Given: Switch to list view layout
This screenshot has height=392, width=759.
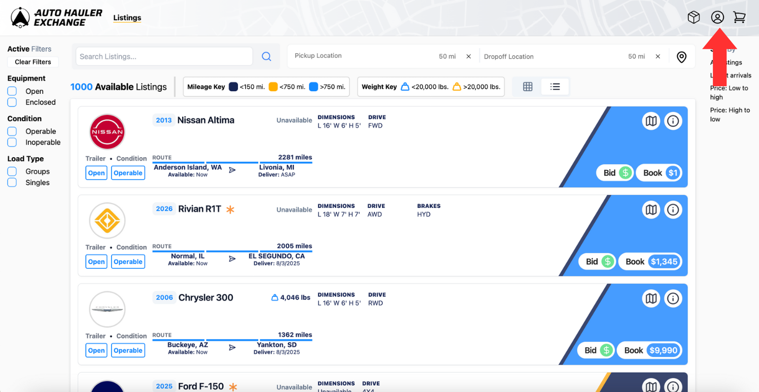Looking at the screenshot, I should [x=555, y=87].
